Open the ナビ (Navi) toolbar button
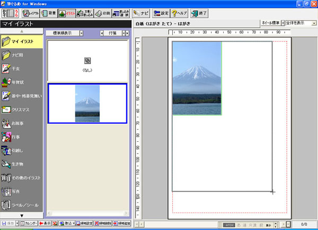The height and width of the screenshot is (230, 318). click(x=141, y=12)
